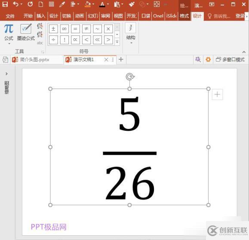This screenshot has width=249, height=240.
Task: Insert the factorial ! symbol
Action: pyautogui.click(x=65, y=40)
